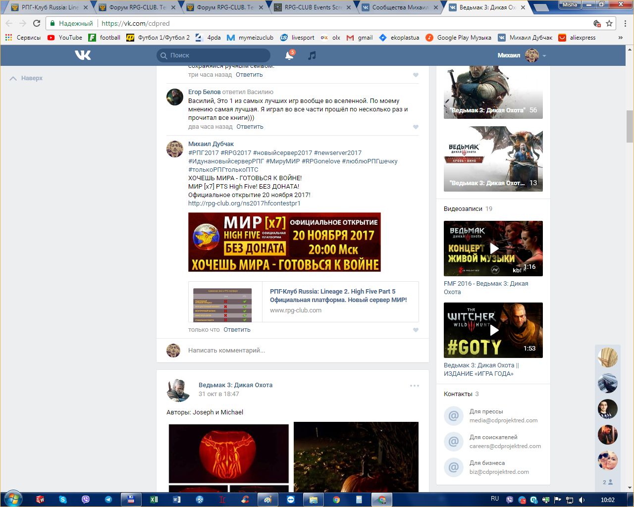The height and width of the screenshot is (507, 634).
Task: Open the VK logo home link
Action: tap(83, 55)
